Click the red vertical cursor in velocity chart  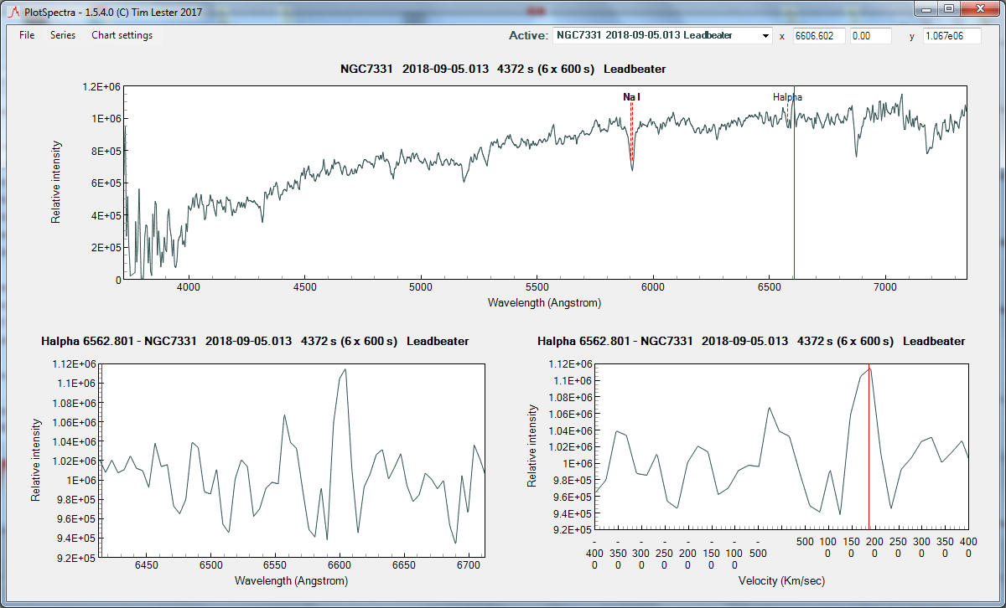[869, 452]
